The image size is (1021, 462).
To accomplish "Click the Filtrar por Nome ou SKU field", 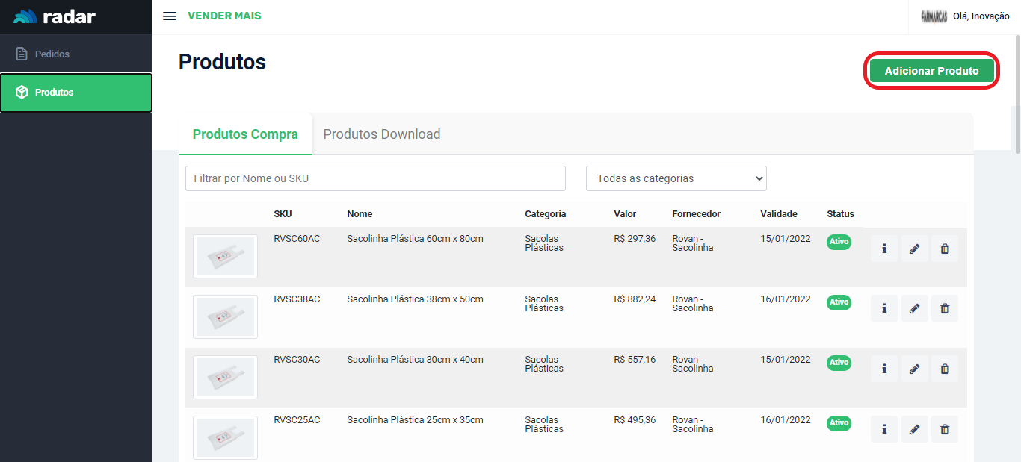I will point(375,178).
